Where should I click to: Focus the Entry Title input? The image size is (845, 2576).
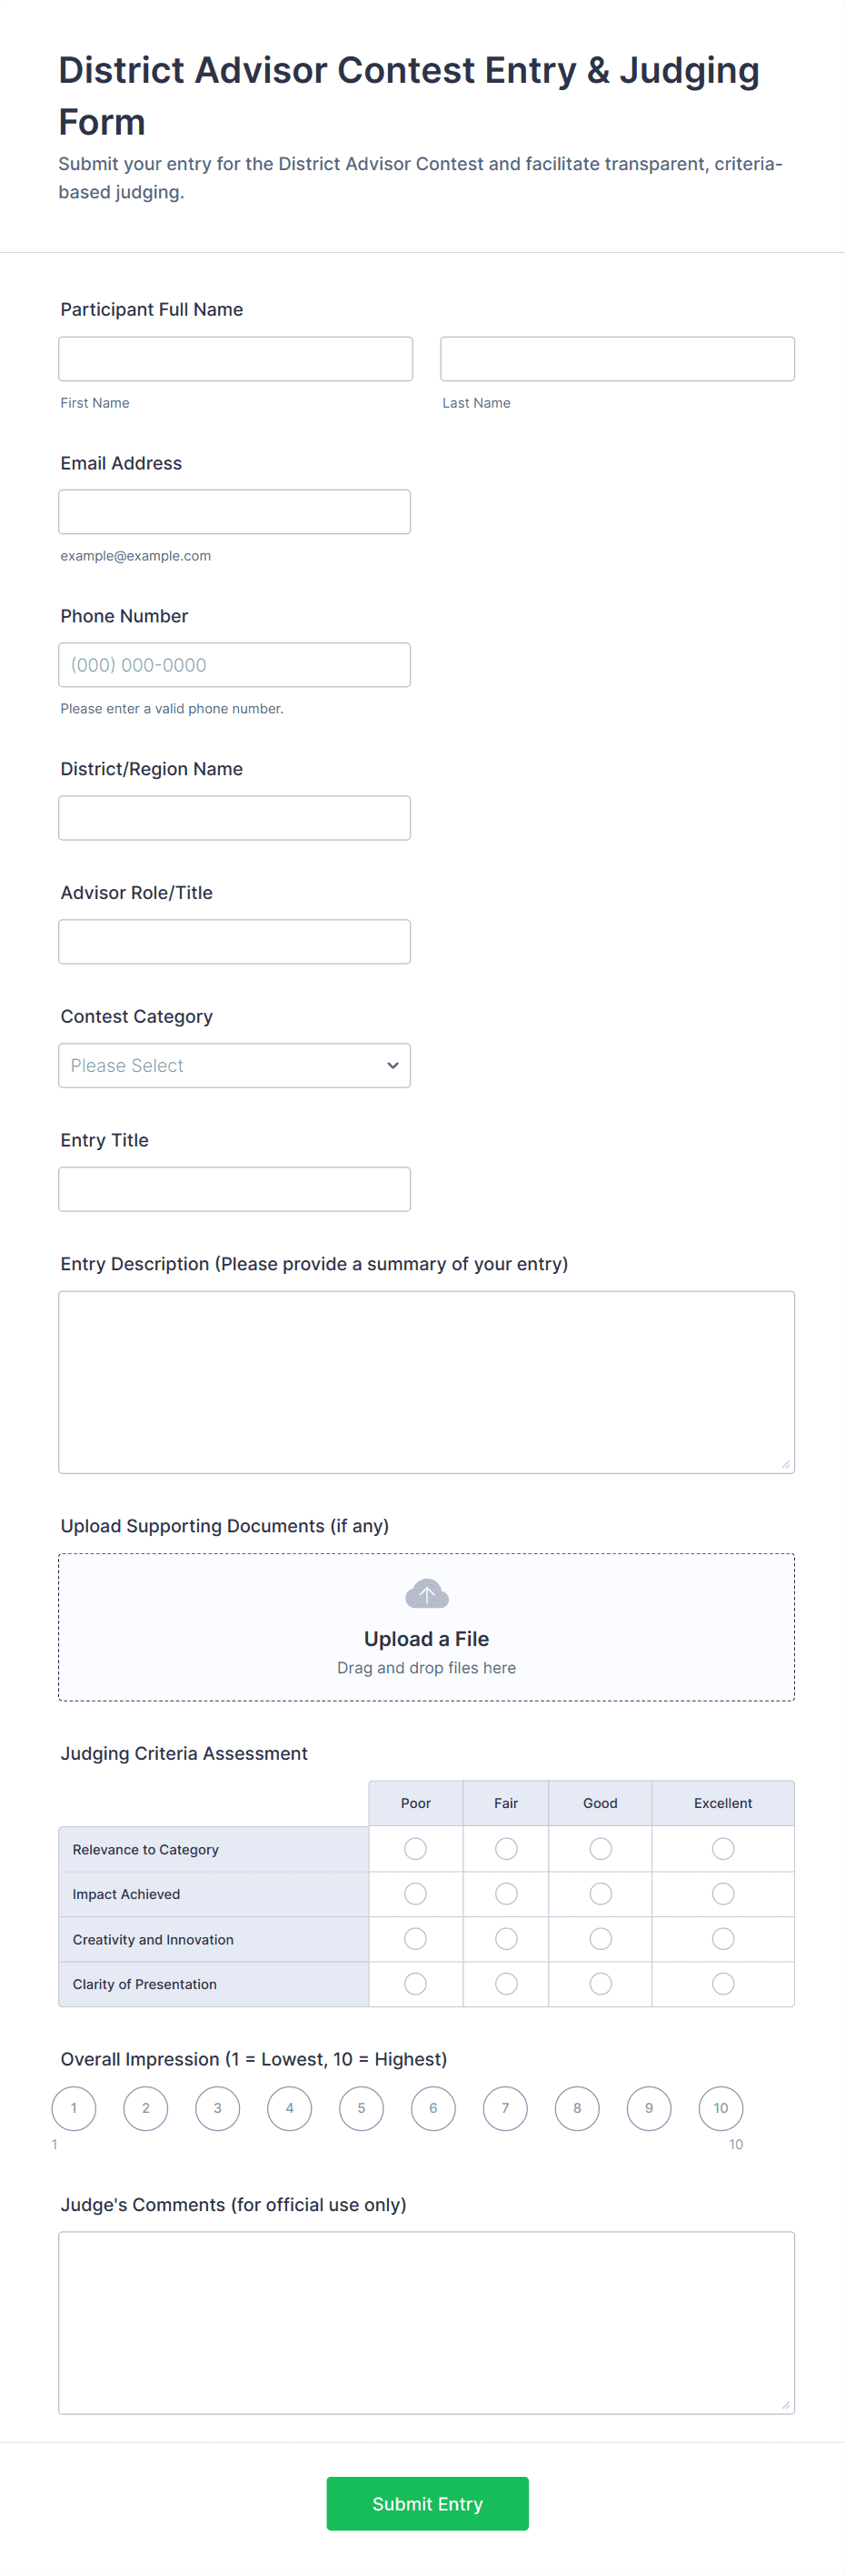pyautogui.click(x=234, y=1189)
